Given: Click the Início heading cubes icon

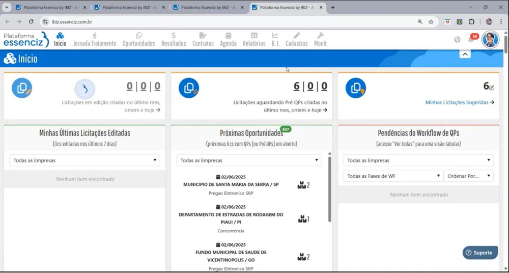Looking at the screenshot, I should pos(10,59).
